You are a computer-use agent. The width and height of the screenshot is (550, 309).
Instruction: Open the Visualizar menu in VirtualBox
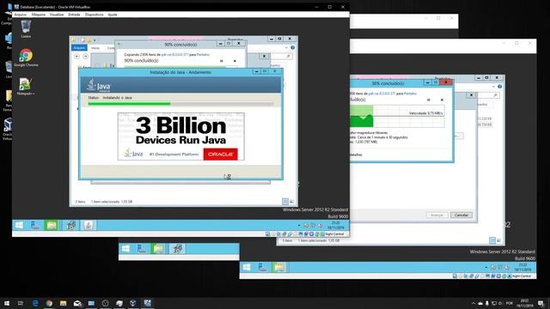pyautogui.click(x=57, y=15)
